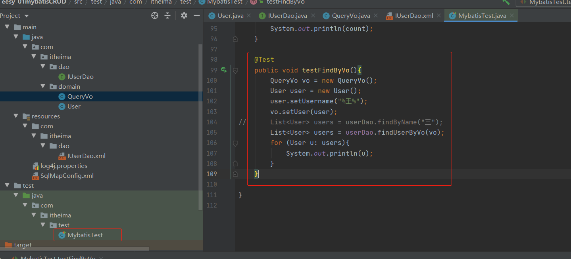Click the java breadcrumb
571x259 pixels.
pyautogui.click(x=115, y=2)
